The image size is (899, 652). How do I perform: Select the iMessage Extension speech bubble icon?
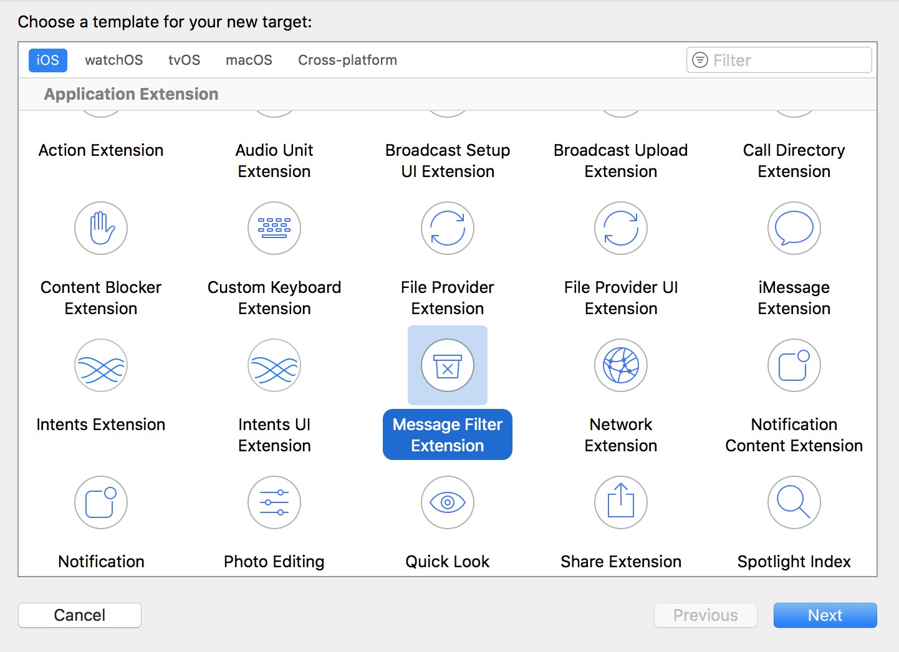point(794,228)
